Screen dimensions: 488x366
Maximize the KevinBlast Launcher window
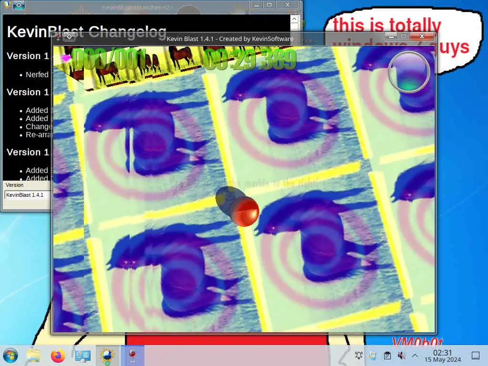(269, 5)
